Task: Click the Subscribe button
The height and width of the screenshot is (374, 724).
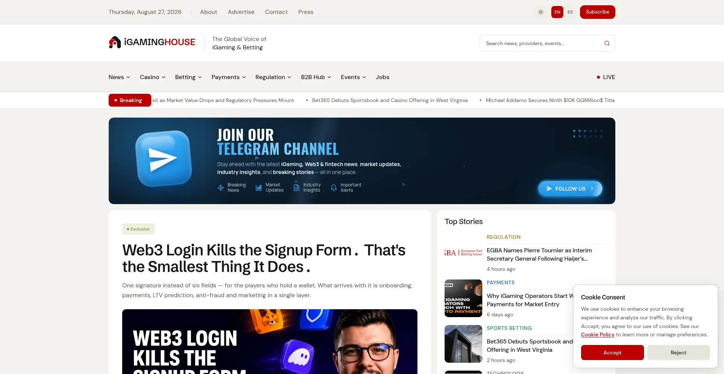Action: (598, 12)
